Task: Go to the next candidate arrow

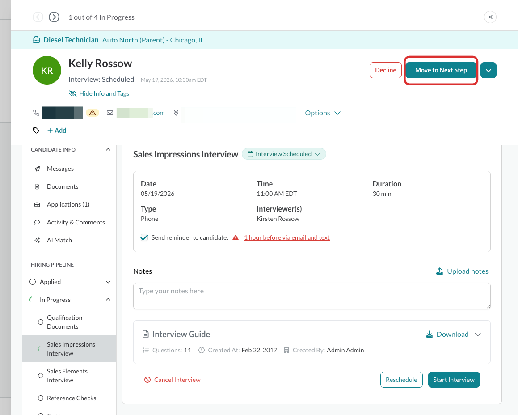Action: (54, 17)
